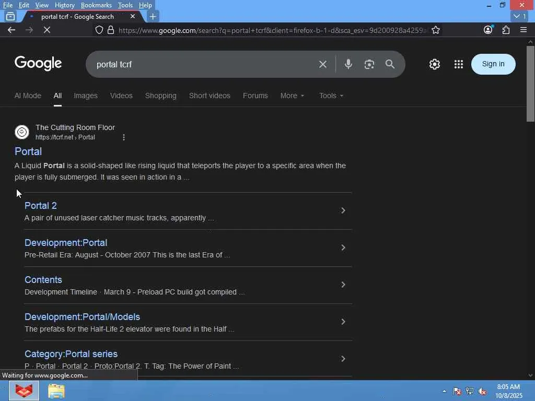Image resolution: width=535 pixels, height=401 pixels.
Task: Open Firefox View icon beside the tabs
Action: pos(10,16)
